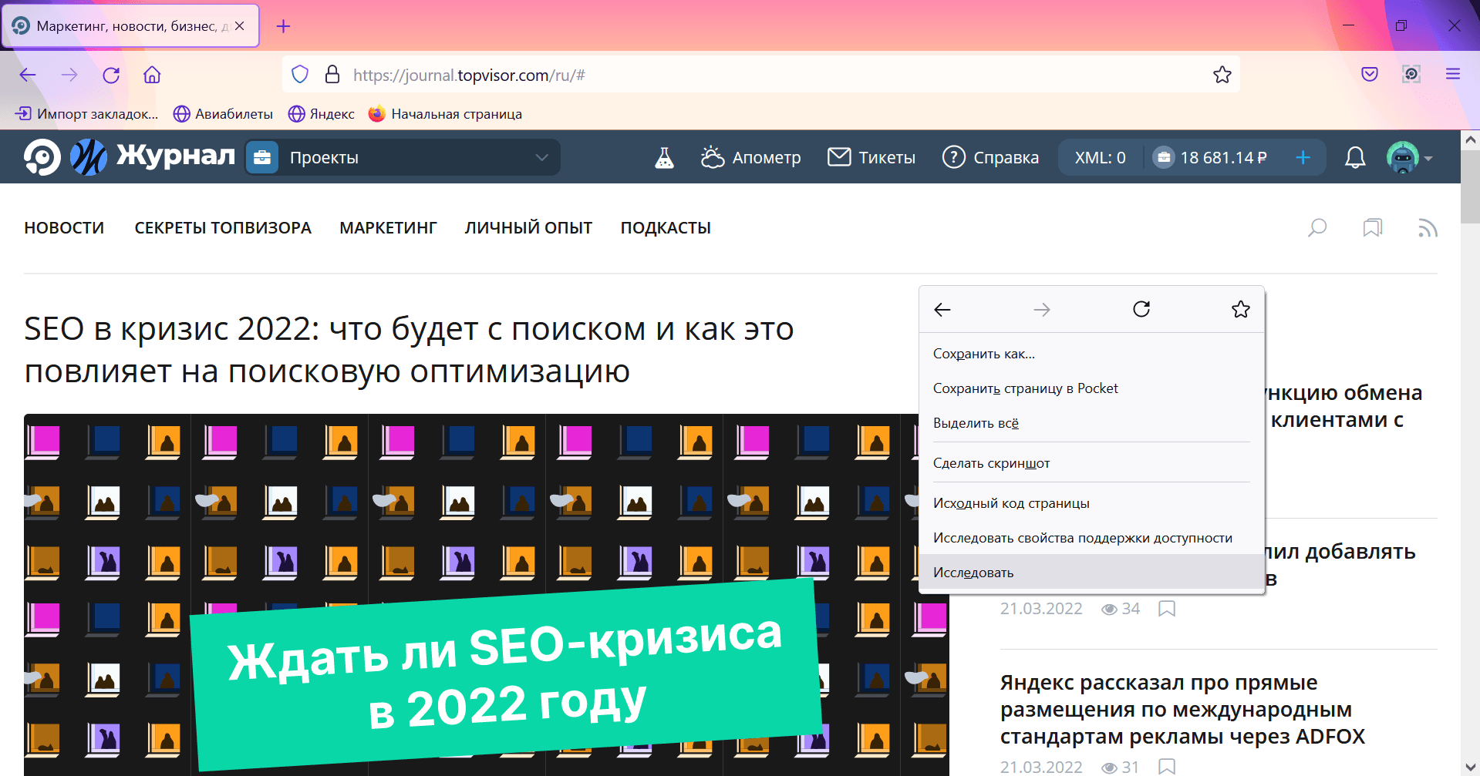
Task: Bookmark the article with 31 views
Action: click(1167, 767)
